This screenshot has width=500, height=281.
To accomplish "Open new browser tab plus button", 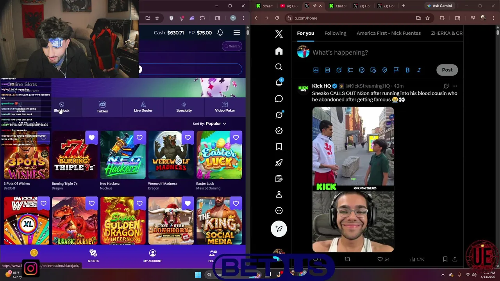I will coord(403,6).
